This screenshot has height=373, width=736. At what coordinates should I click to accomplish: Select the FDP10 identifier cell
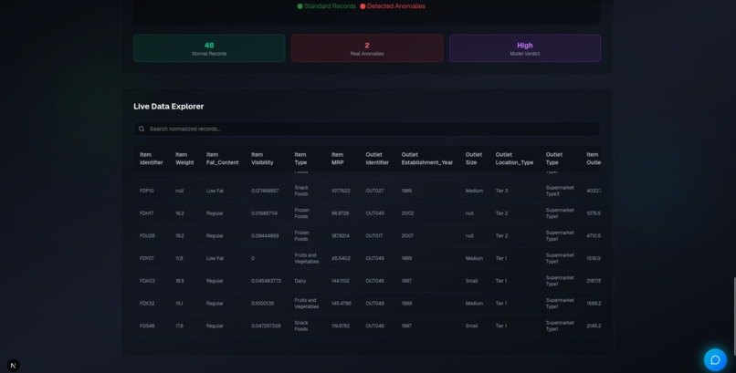(x=147, y=191)
